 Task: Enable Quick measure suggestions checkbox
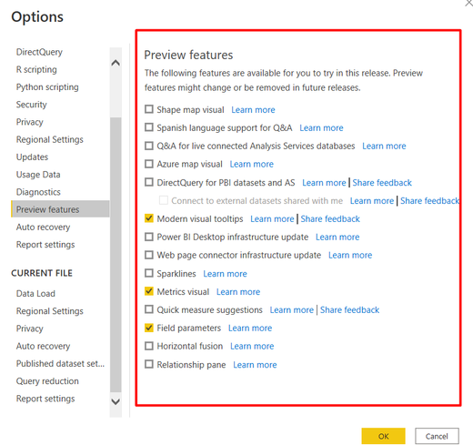(x=149, y=309)
